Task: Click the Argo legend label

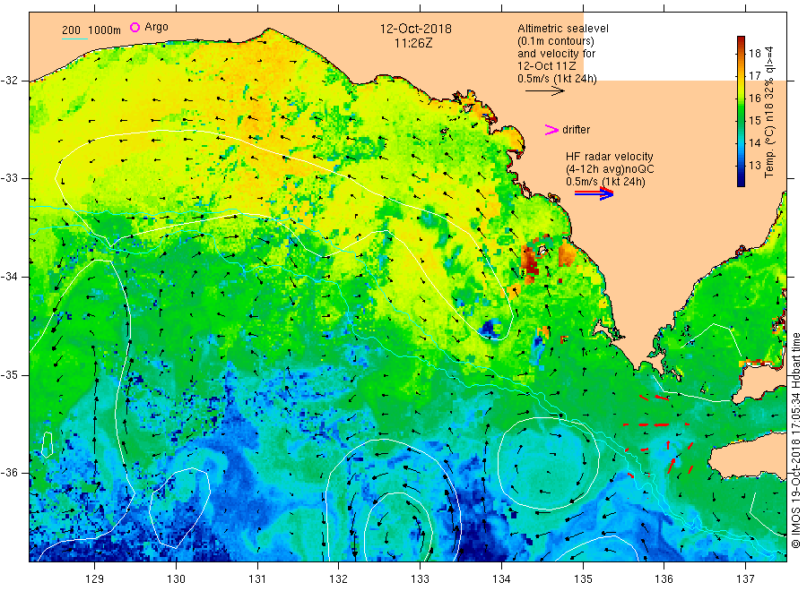Action: 156,27
